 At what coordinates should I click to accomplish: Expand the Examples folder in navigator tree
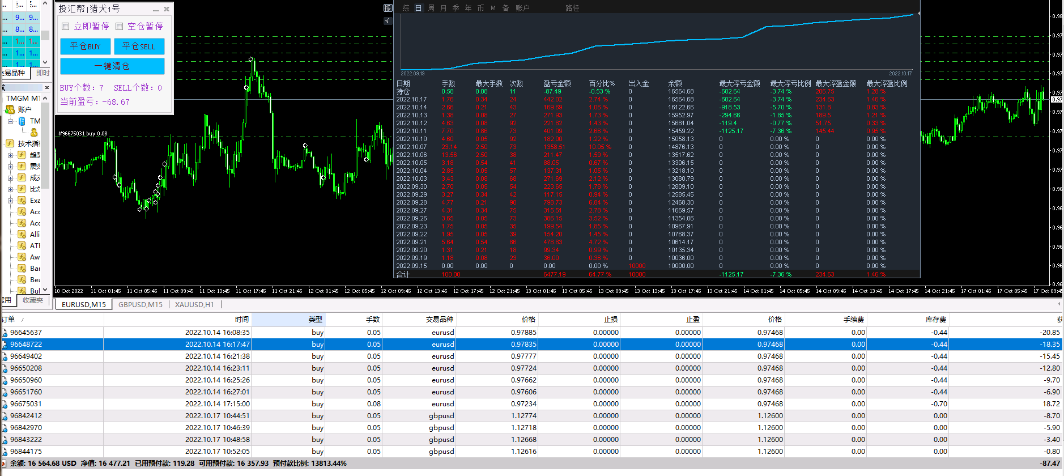[x=11, y=201]
